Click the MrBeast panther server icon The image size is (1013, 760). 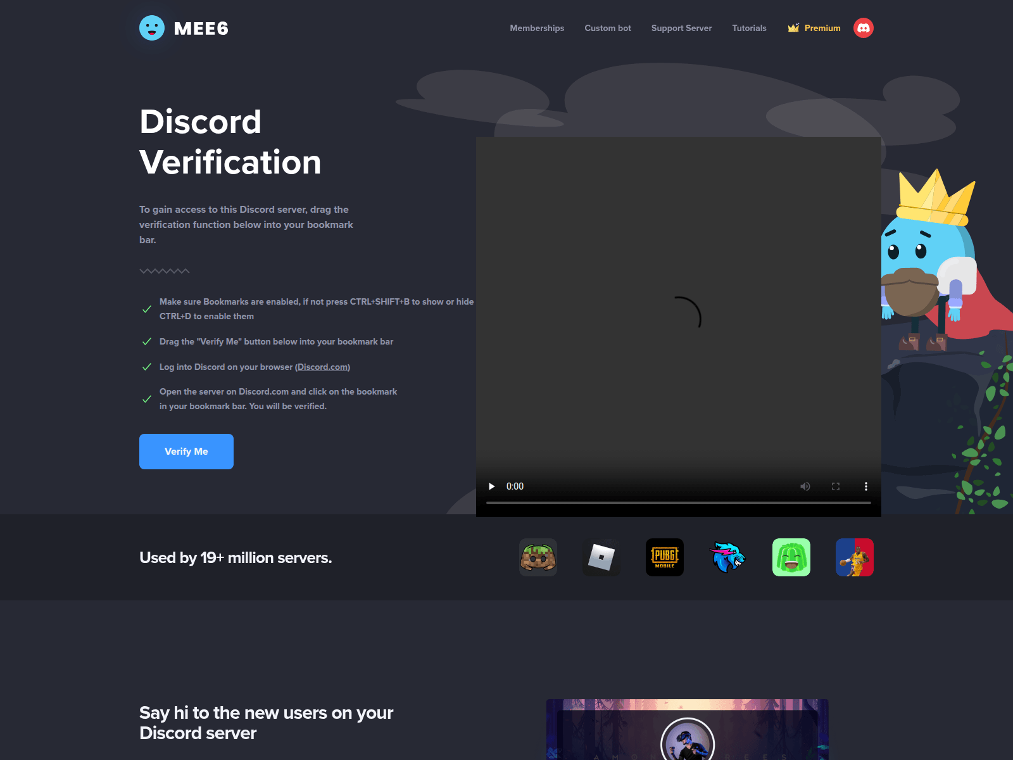728,557
